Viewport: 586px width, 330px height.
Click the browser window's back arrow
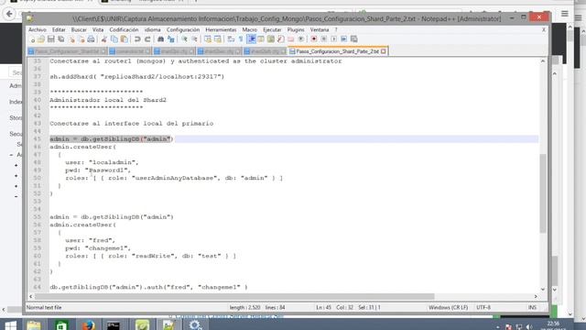click(x=9, y=14)
